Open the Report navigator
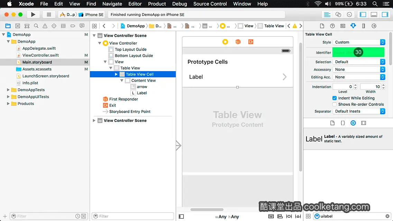This screenshot has width=393, height=221. pyautogui.click(x=82, y=26)
